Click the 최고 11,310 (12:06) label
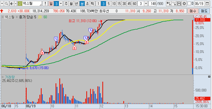Screen dimensions: 212x109 click(83, 21)
